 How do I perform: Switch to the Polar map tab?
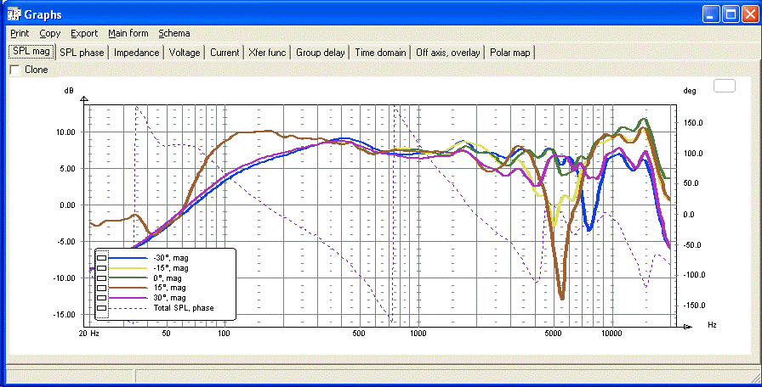tap(509, 53)
